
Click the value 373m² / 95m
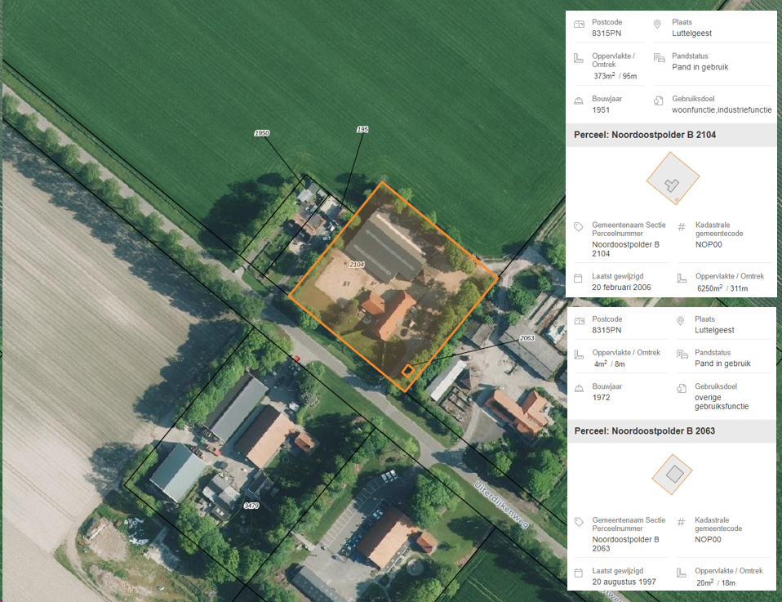(615, 76)
